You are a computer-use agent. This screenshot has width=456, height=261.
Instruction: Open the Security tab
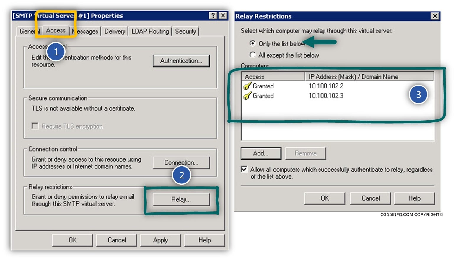pos(185,31)
